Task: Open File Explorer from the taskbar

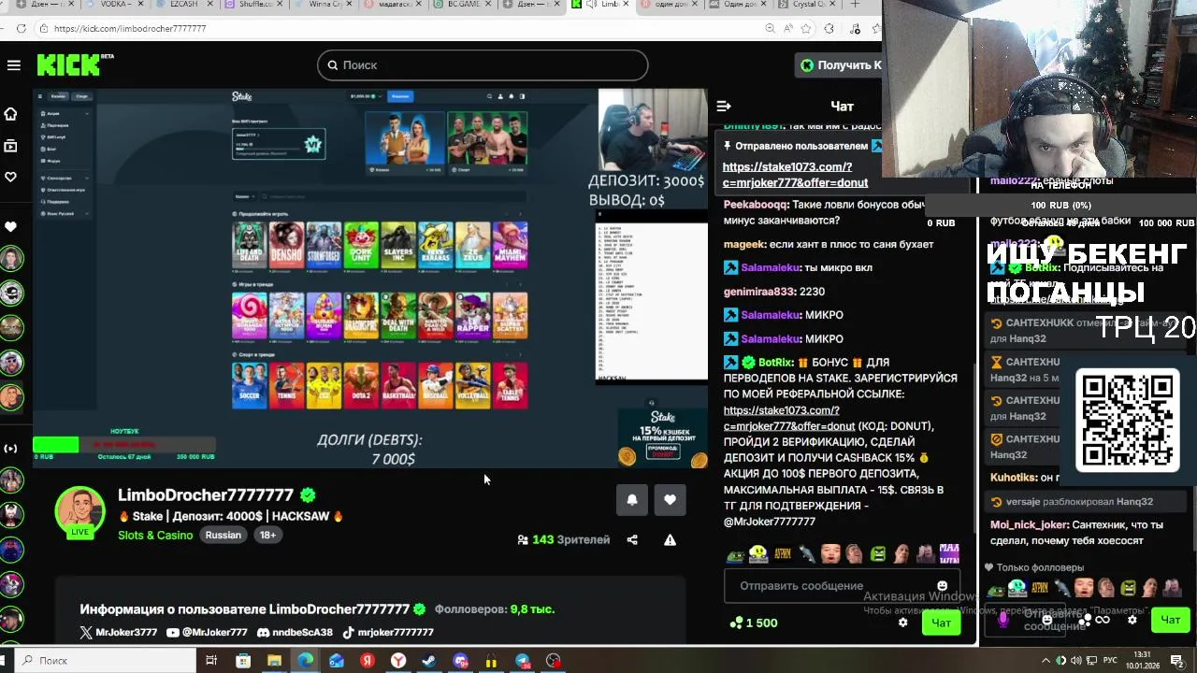Action: 274,661
